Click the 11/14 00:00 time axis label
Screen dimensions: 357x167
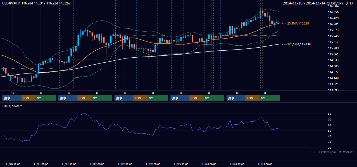pyautogui.click(x=209, y=164)
